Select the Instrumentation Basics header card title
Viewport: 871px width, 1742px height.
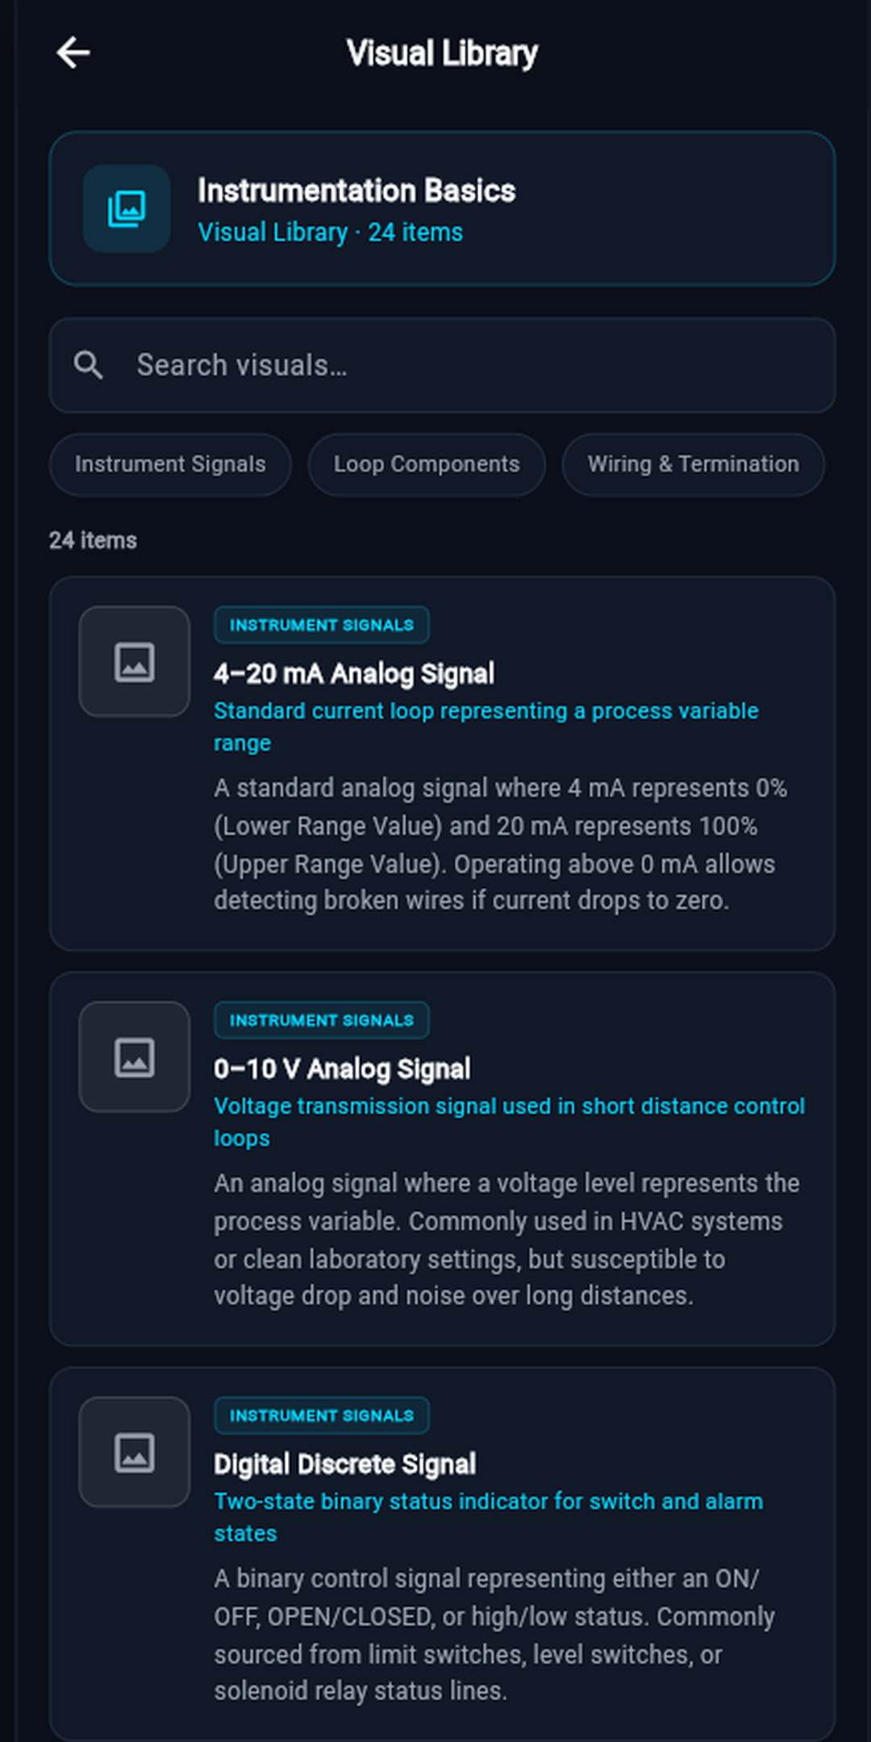coord(356,191)
